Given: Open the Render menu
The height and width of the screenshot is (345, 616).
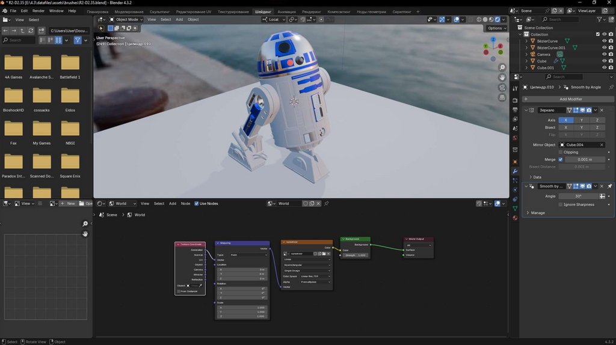Looking at the screenshot, I should 38,11.
